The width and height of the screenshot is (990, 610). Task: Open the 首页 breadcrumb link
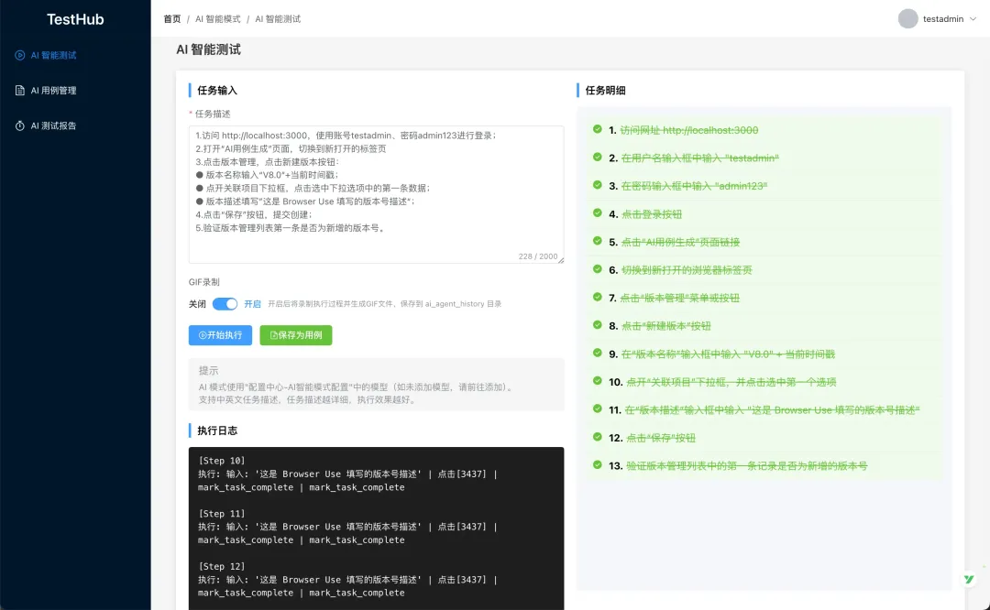[x=170, y=18]
